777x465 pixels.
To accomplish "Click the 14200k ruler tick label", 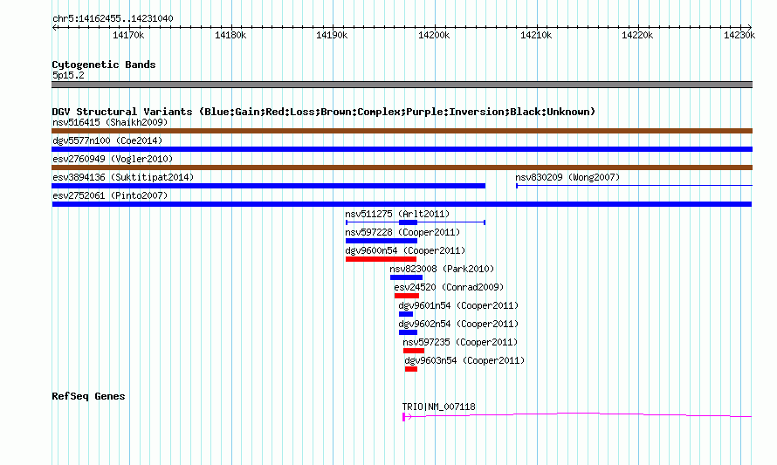I will coord(434,35).
